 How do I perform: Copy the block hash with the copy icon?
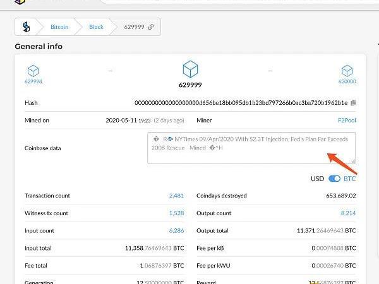point(353,103)
